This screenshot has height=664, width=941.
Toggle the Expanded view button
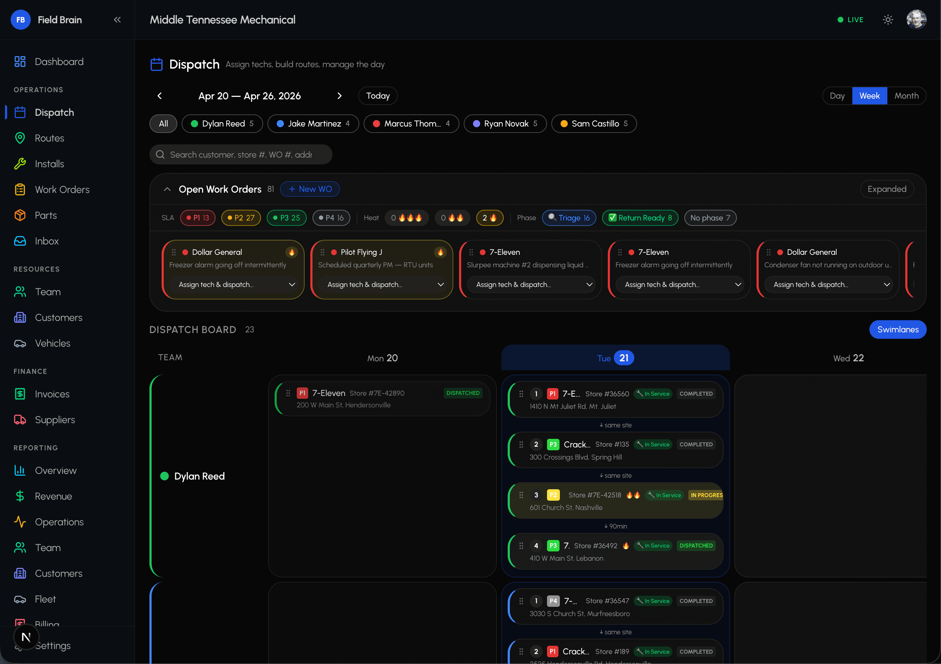pyautogui.click(x=887, y=189)
